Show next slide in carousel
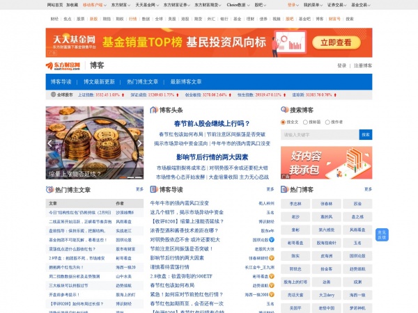Screen dimensions: 418x313 (139, 143)
